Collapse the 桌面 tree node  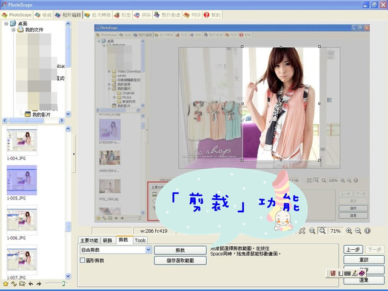click(6, 24)
